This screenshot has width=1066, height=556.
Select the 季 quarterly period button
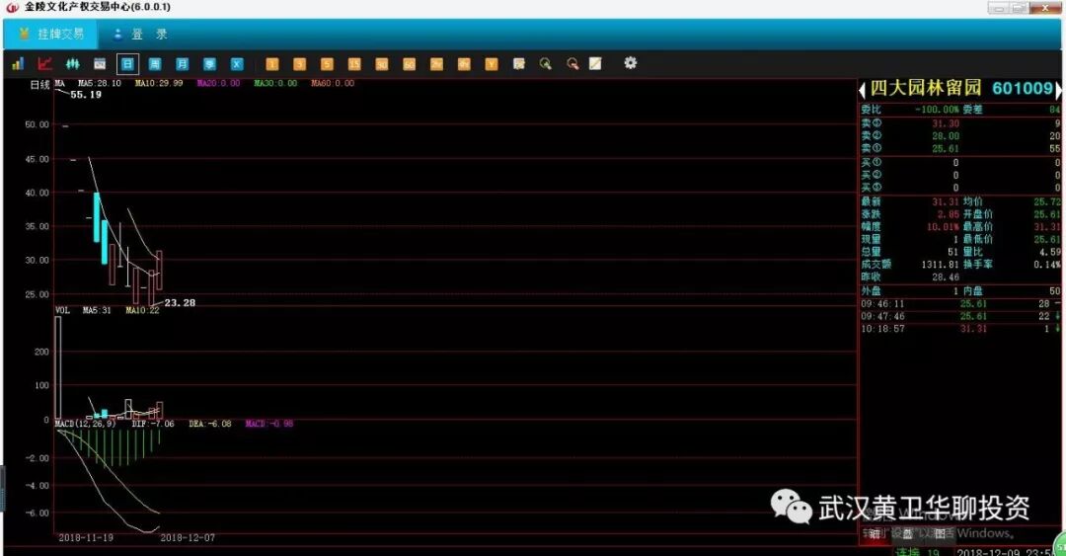pyautogui.click(x=209, y=64)
